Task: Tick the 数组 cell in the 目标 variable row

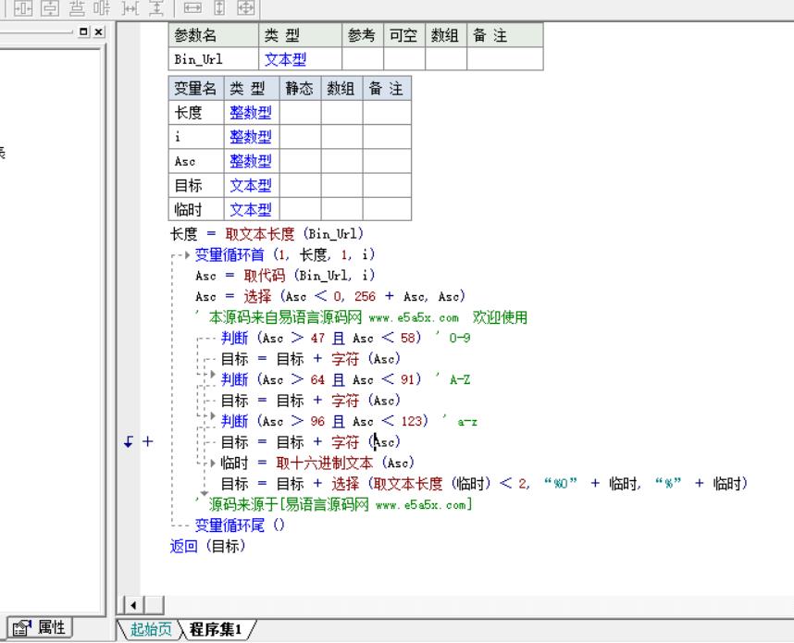Action: pyautogui.click(x=341, y=185)
